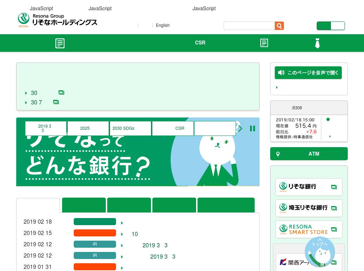Open the RESONA SMART STORE link
The image size is (364, 271).
coord(309,229)
